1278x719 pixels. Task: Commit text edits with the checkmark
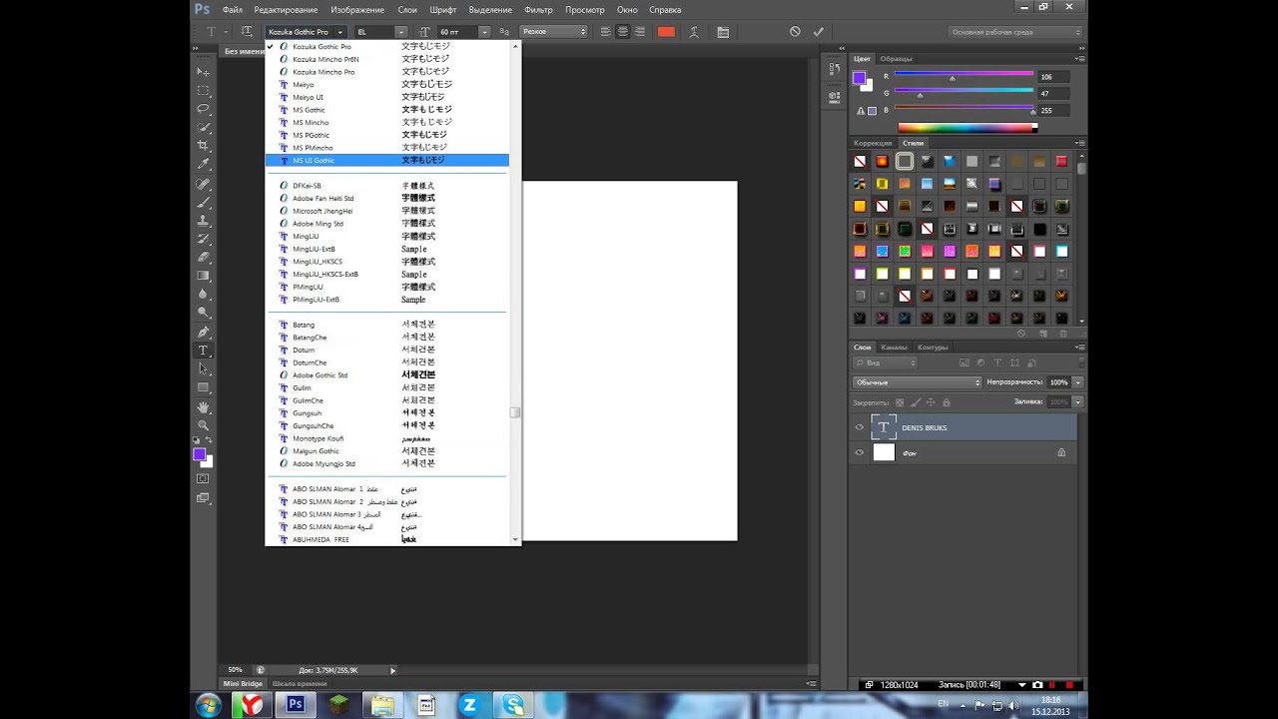pyautogui.click(x=819, y=32)
